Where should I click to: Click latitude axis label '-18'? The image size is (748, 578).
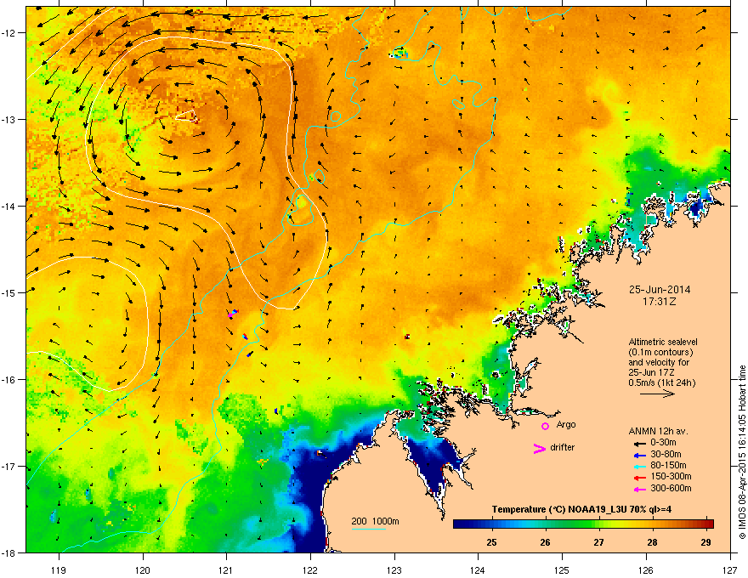coord(8,552)
